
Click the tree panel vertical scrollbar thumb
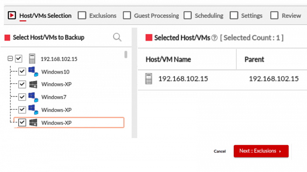pos(126,55)
